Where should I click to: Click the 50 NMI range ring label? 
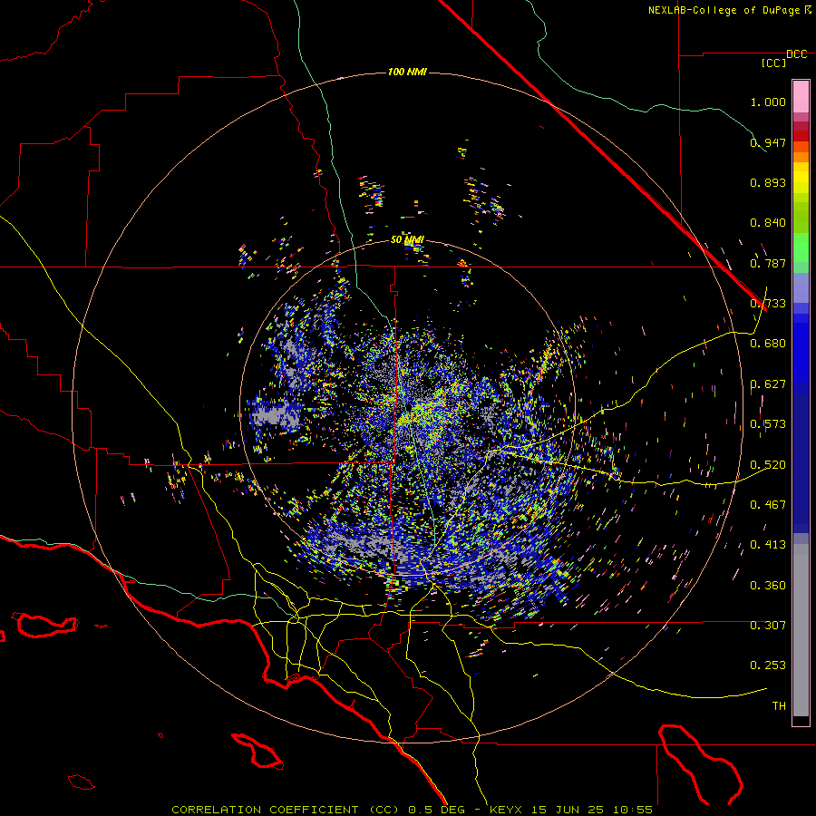[407, 240]
